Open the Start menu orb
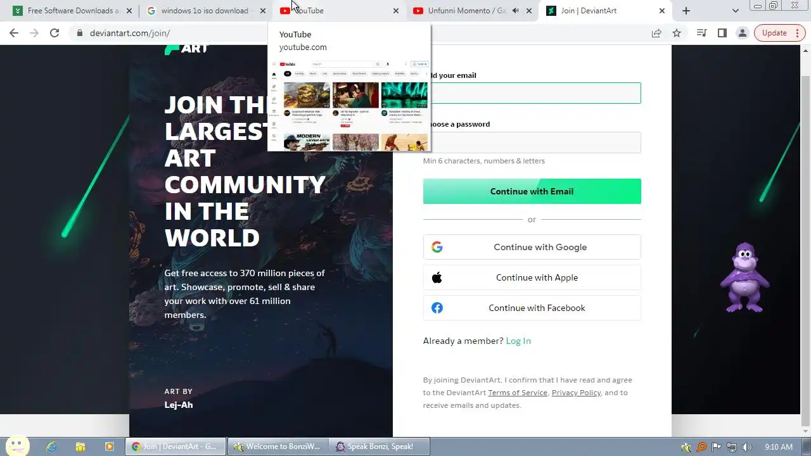 pyautogui.click(x=18, y=446)
